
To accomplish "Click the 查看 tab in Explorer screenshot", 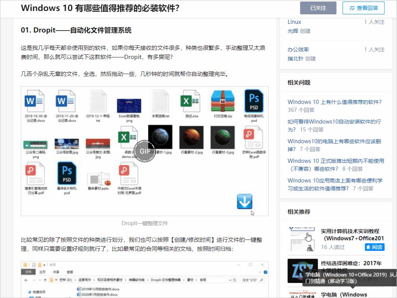I will point(70,272).
